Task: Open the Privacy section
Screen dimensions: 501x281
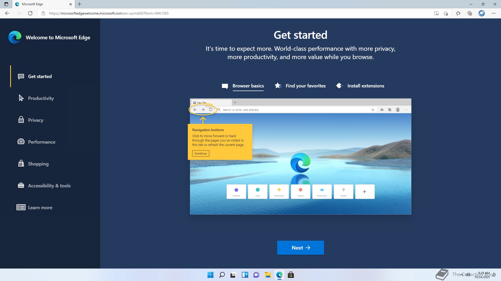Action: pos(35,120)
